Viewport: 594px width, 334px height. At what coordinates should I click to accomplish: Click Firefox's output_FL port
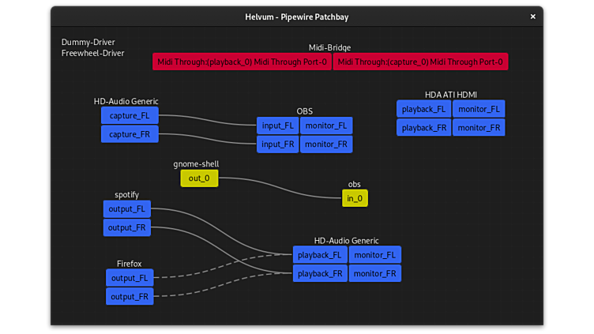130,278
